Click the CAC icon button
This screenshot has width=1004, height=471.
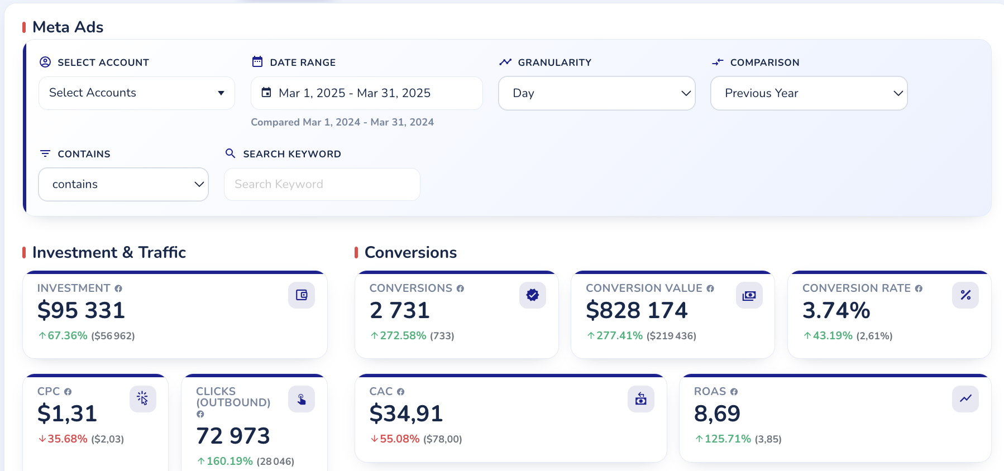tap(641, 398)
